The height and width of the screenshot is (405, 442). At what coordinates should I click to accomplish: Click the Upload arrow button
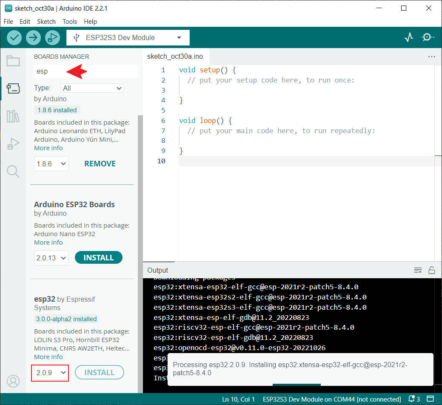pos(33,37)
